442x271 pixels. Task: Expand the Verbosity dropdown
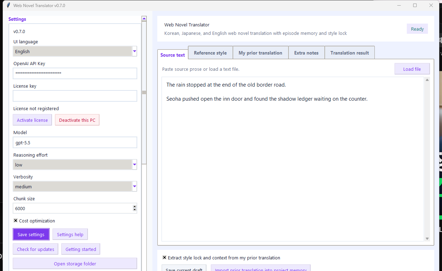(x=134, y=187)
